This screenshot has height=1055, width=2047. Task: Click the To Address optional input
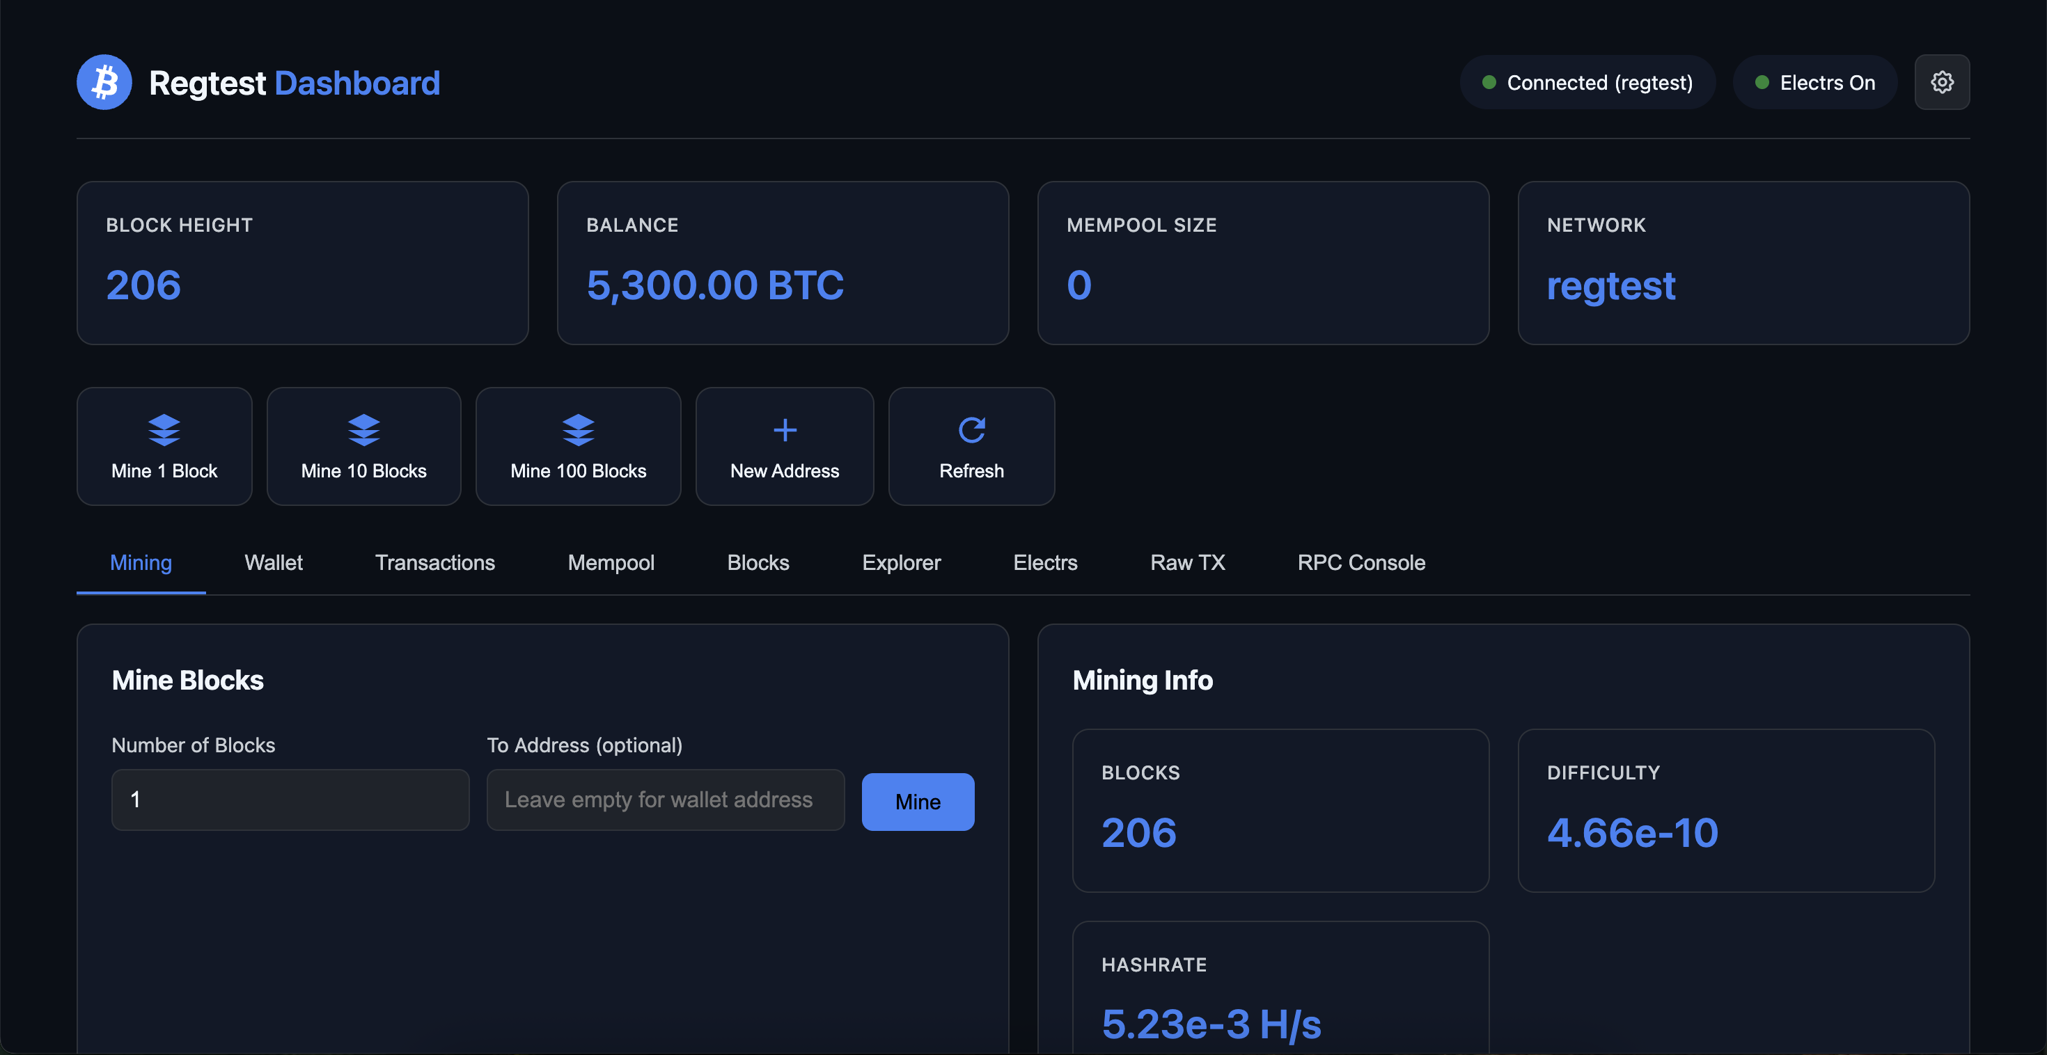(664, 799)
